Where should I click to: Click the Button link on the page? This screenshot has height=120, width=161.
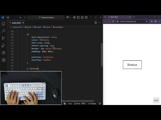[x=132, y=65]
